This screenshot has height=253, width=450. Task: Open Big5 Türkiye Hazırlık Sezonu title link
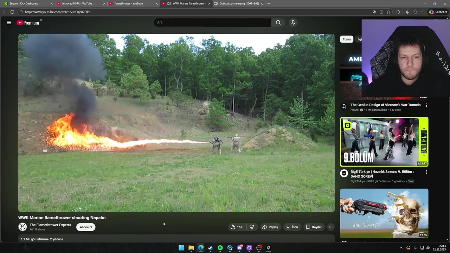(x=382, y=174)
